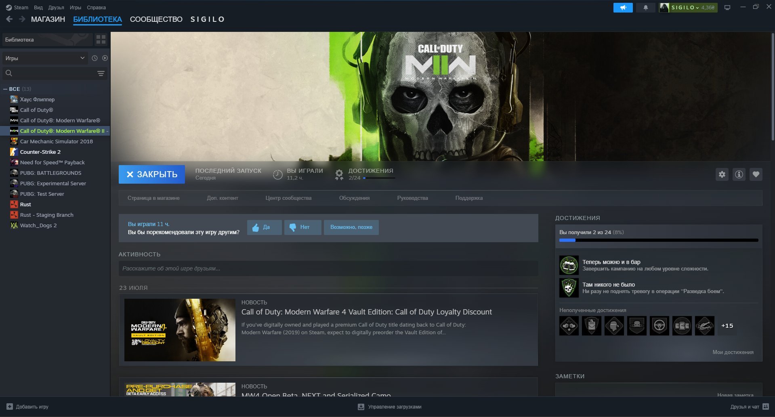Open achievement icon 'Там никого не было'
Screen dimensions: 775x417
(569, 288)
